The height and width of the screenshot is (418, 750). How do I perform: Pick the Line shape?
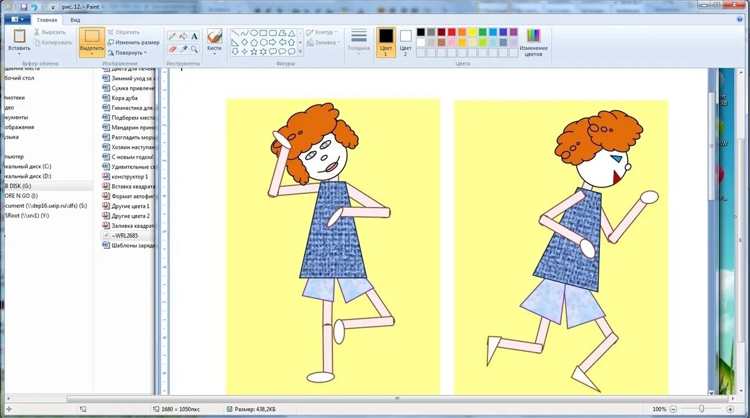click(235, 33)
